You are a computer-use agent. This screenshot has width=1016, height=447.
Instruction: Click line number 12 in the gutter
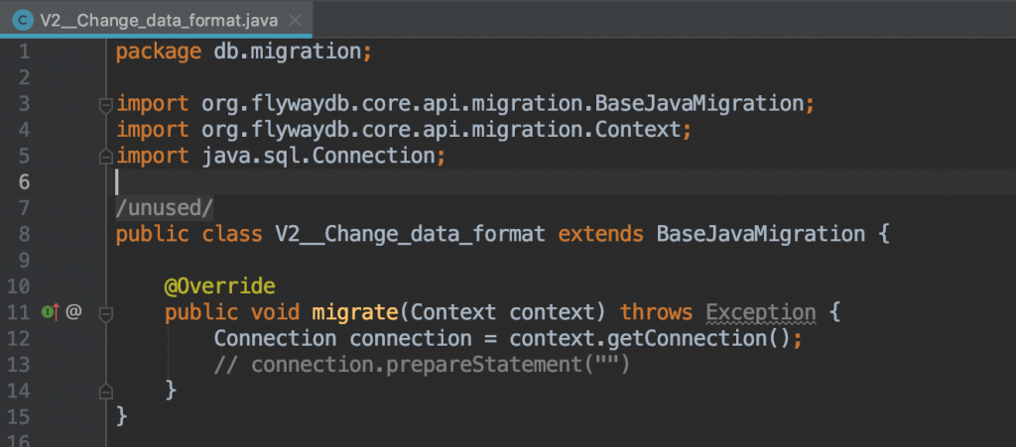pyautogui.click(x=18, y=338)
